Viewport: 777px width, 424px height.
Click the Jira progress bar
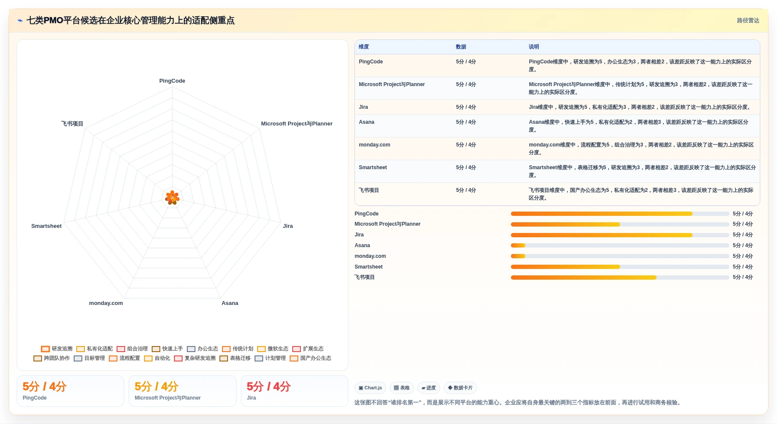[x=620, y=235]
